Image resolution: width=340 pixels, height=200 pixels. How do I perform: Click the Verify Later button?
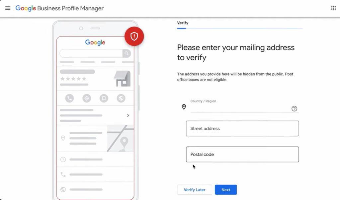(x=195, y=189)
